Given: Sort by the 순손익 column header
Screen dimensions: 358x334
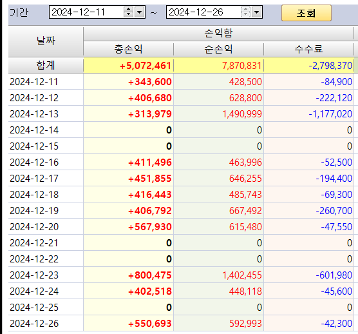Looking at the screenshot, I should pos(218,49).
